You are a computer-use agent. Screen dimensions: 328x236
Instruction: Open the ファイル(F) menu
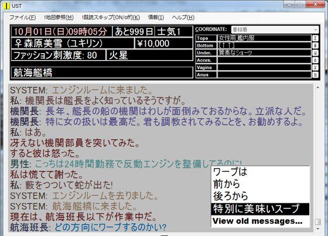click(23, 18)
